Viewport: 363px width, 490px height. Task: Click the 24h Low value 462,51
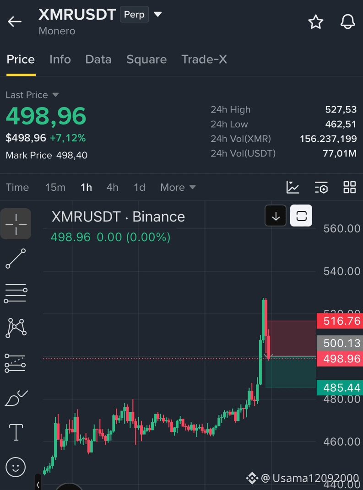341,124
